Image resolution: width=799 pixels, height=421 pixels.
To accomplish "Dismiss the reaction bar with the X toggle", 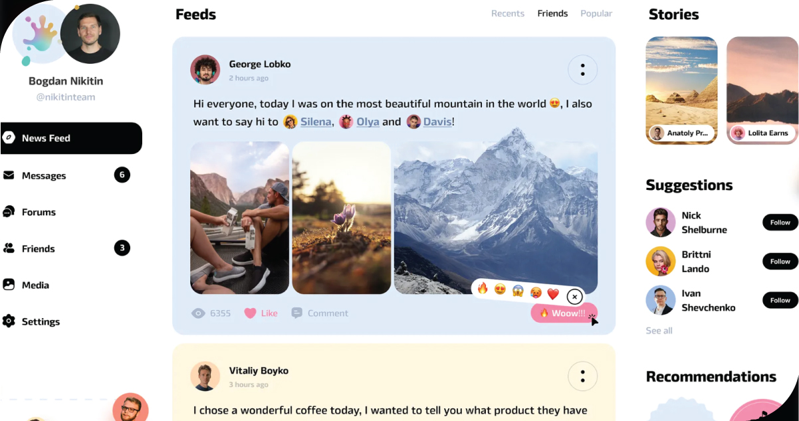I will point(574,296).
